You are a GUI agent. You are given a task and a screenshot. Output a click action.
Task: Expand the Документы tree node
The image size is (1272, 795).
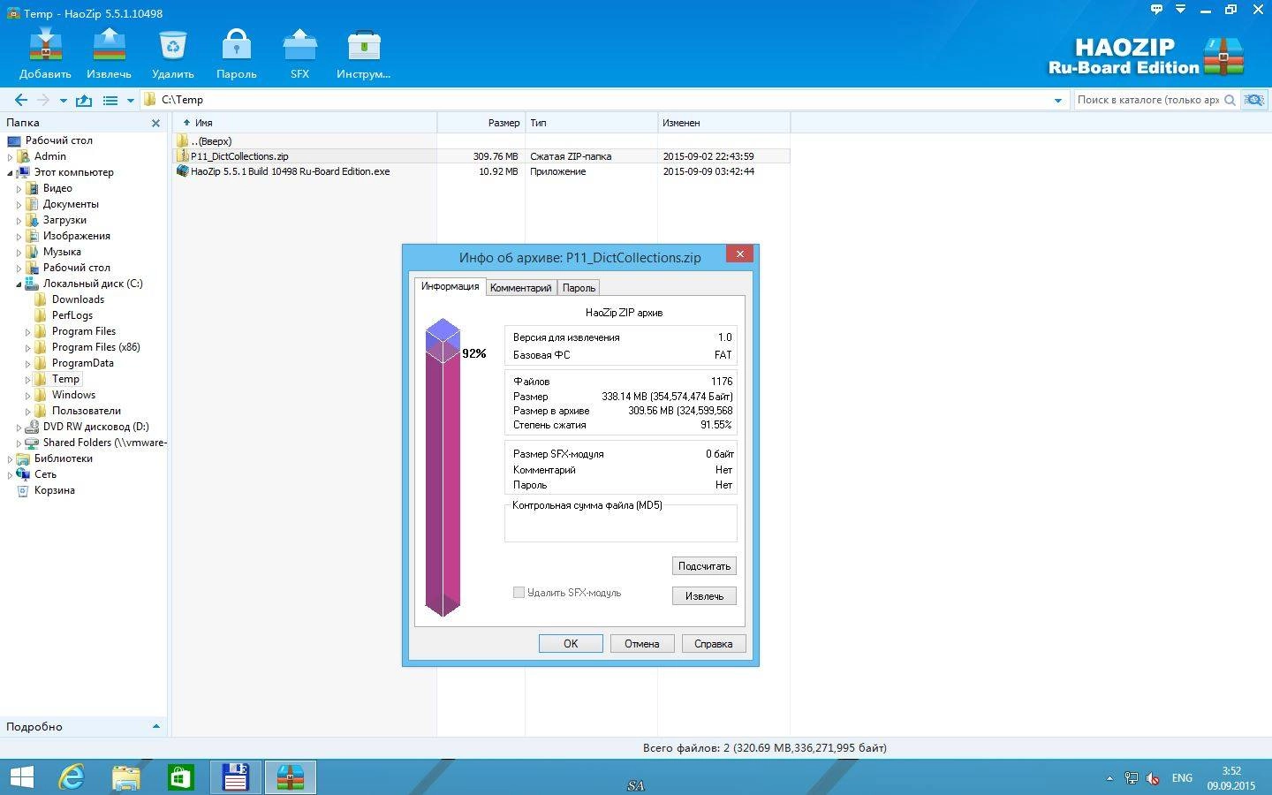click(x=19, y=205)
